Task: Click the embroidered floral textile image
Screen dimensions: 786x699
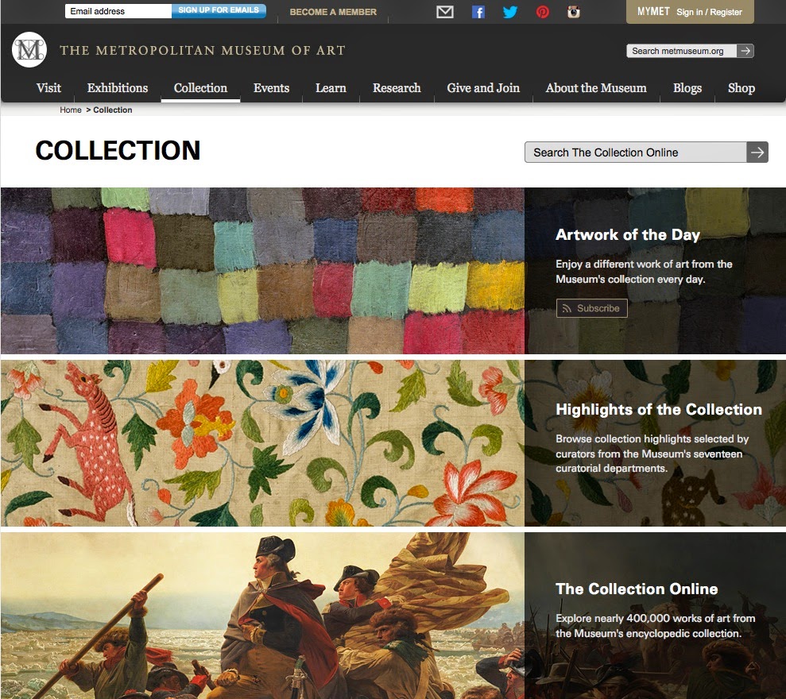Action: coord(263,443)
